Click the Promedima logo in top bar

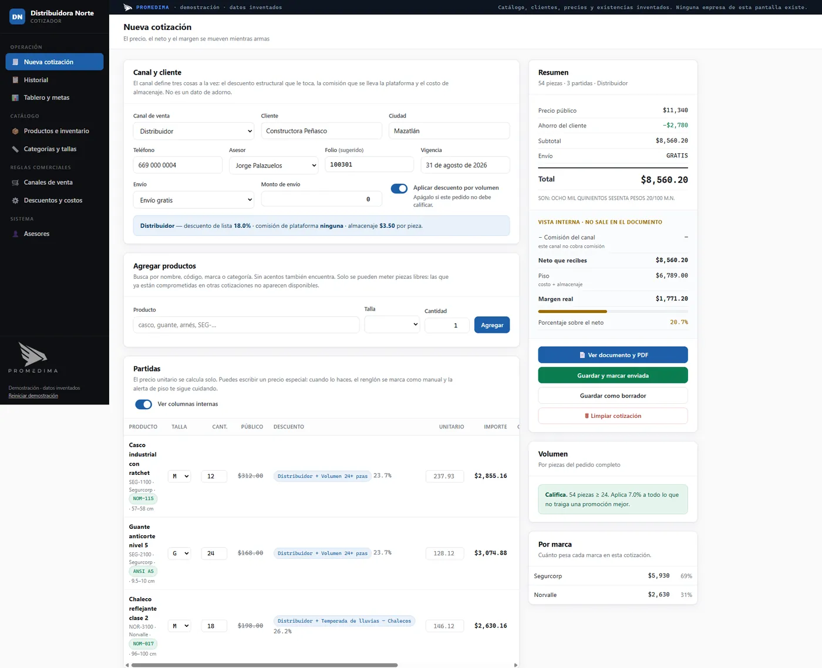128,7
